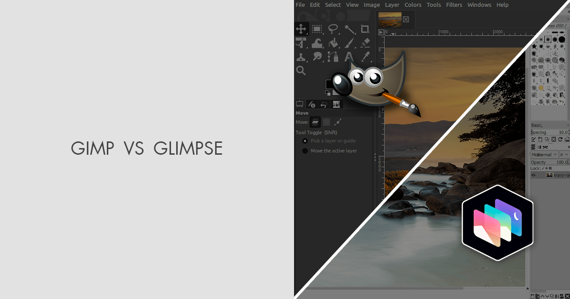Open the layer Mode Normal dropdown
The image size is (570, 299).
[544, 155]
